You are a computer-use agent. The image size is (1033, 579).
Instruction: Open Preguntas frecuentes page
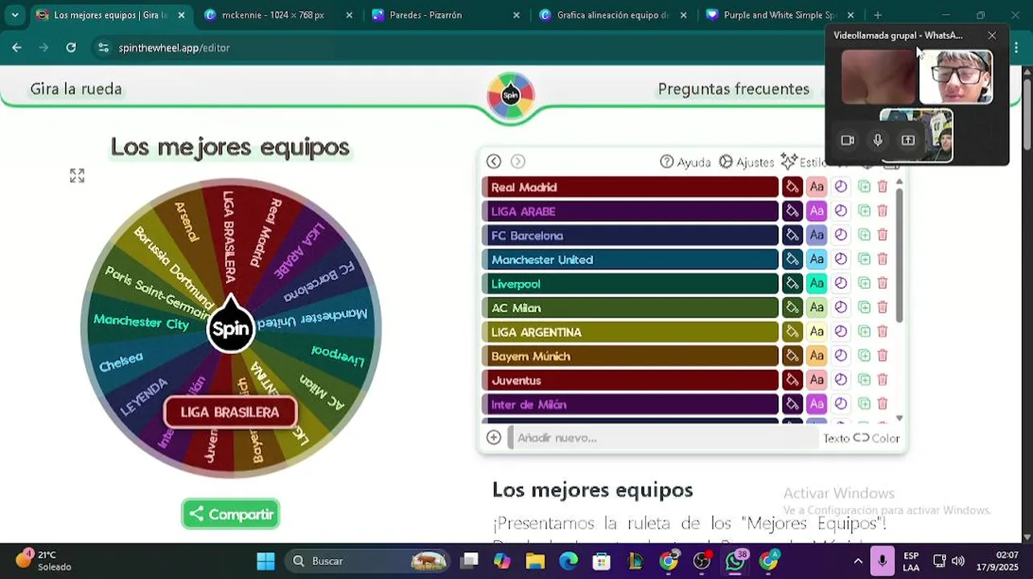(734, 89)
